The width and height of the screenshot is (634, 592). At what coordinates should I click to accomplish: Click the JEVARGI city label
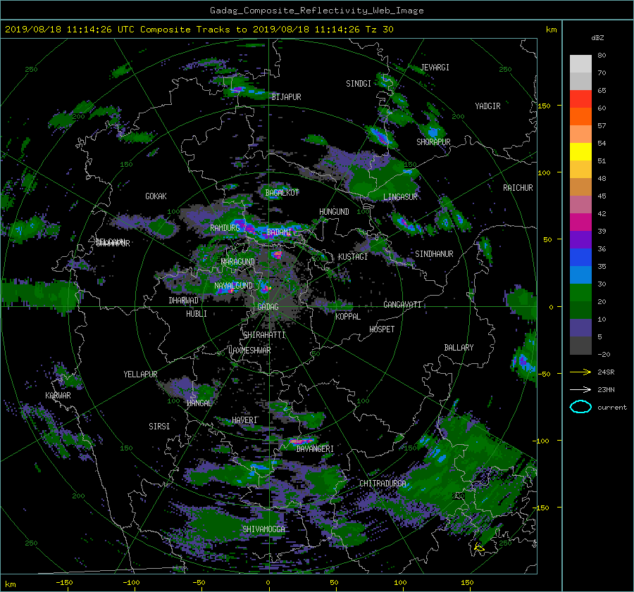pyautogui.click(x=435, y=68)
